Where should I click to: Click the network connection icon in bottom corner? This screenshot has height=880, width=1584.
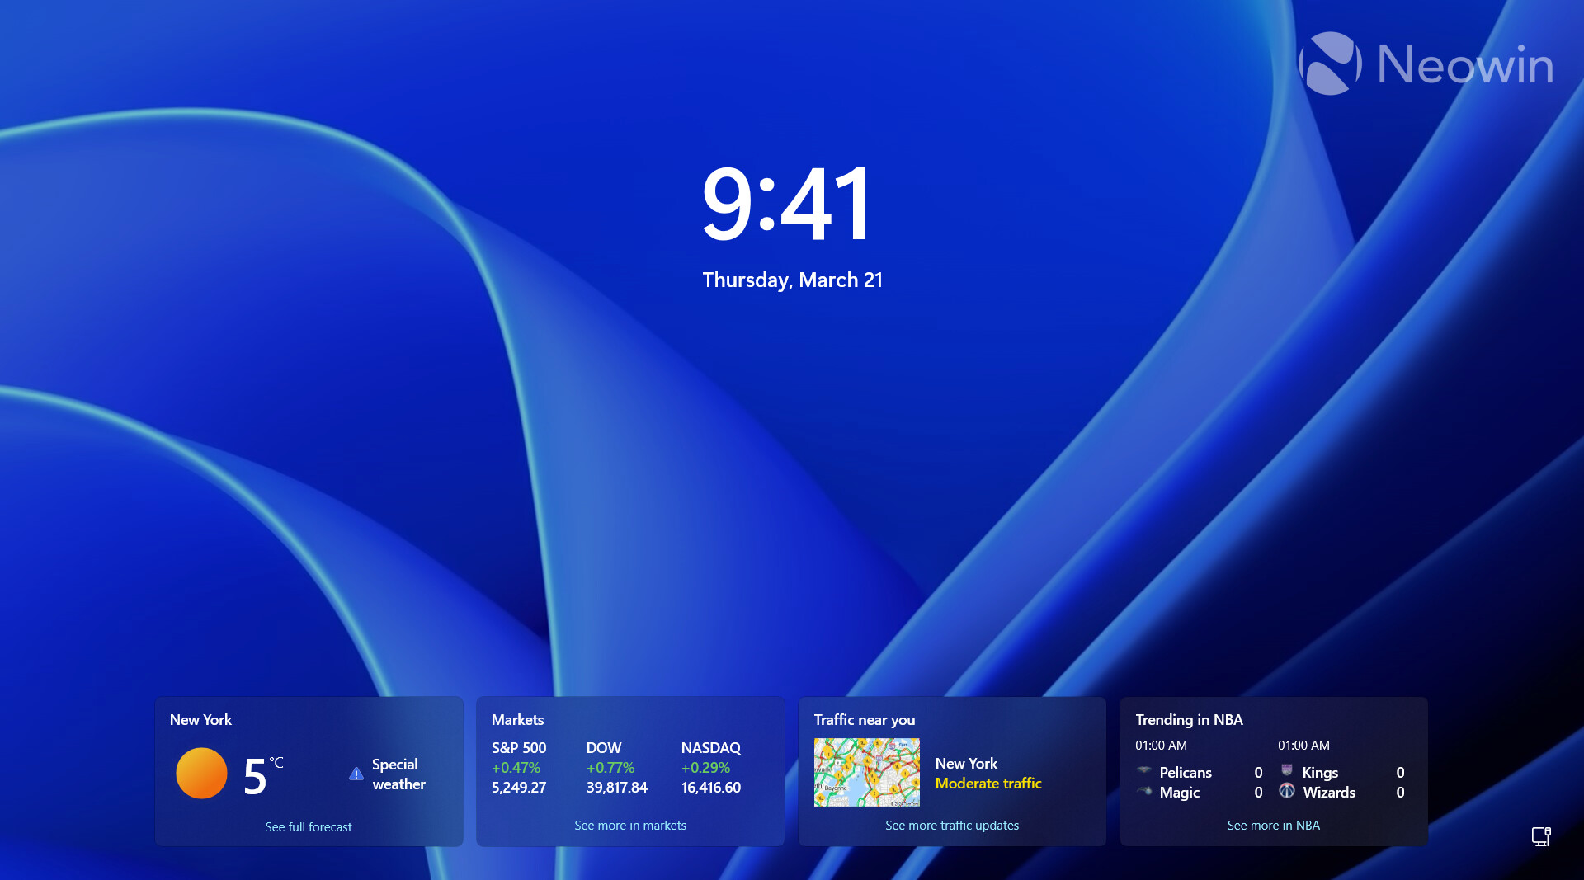pos(1541,836)
